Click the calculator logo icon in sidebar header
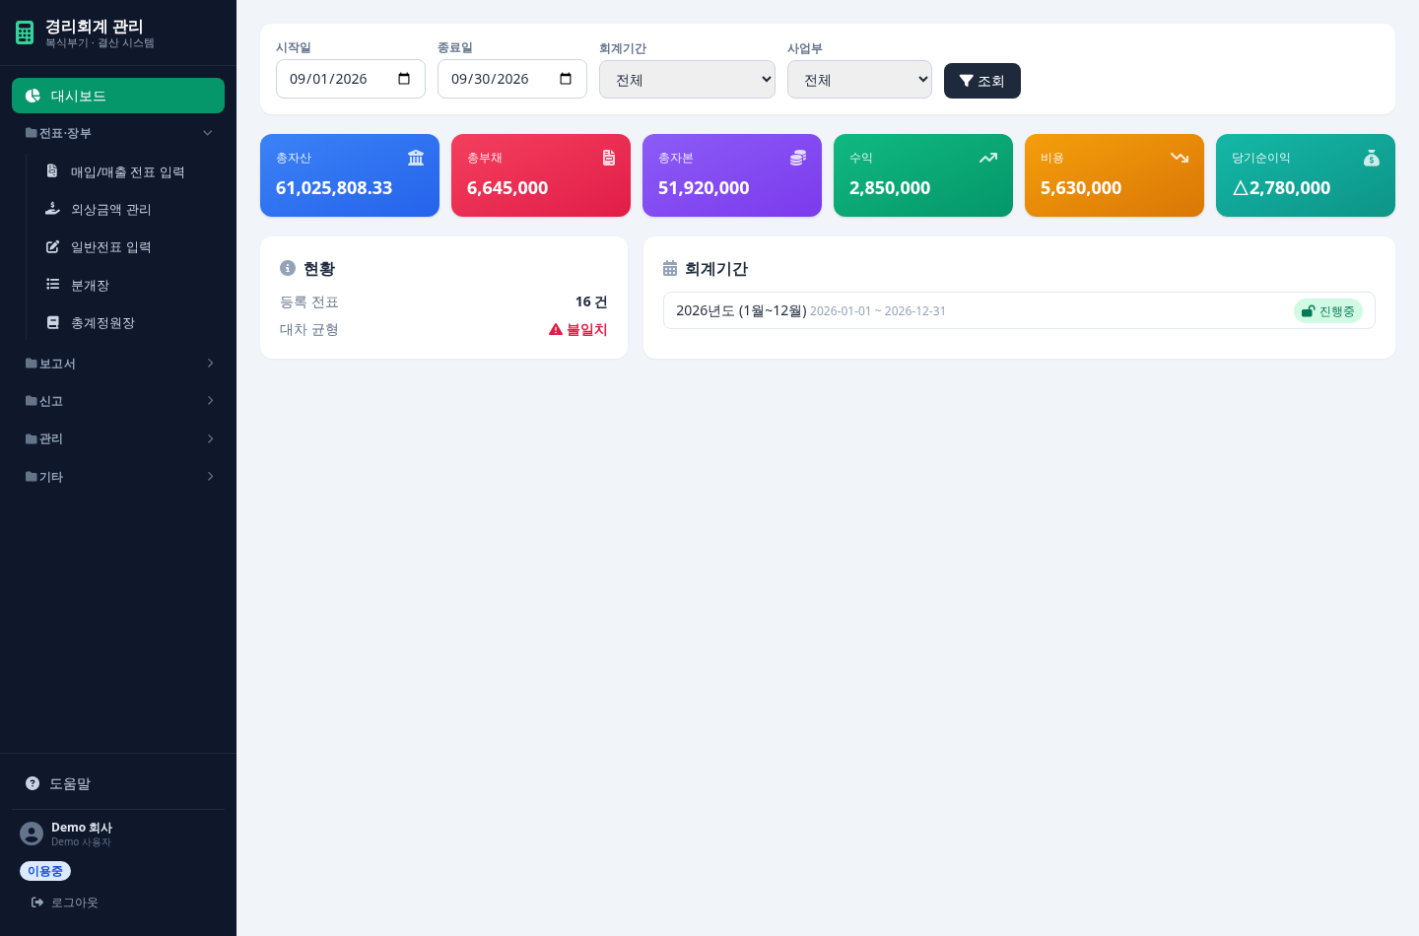The image size is (1419, 936). (25, 33)
